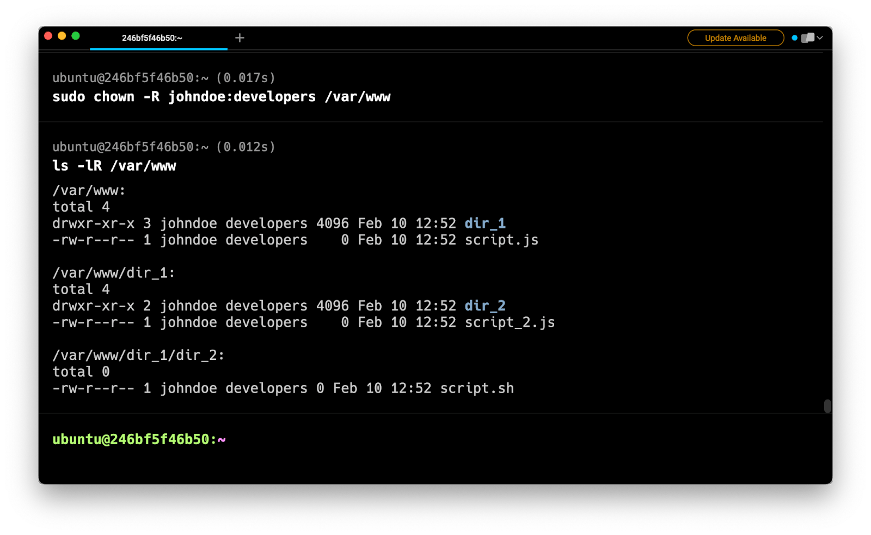Viewport: 871px width, 535px height.
Task: Click the /var/www/dir_1/dir_2: path header
Action: 138,356
